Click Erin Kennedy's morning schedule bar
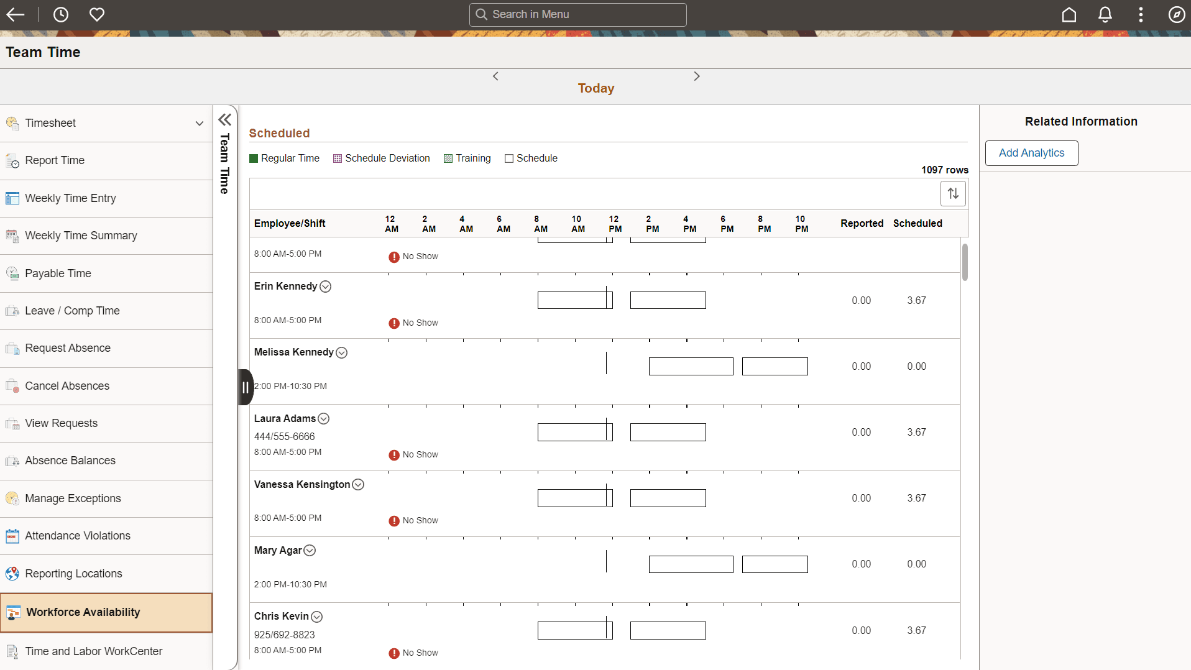The image size is (1191, 670). 575,300
